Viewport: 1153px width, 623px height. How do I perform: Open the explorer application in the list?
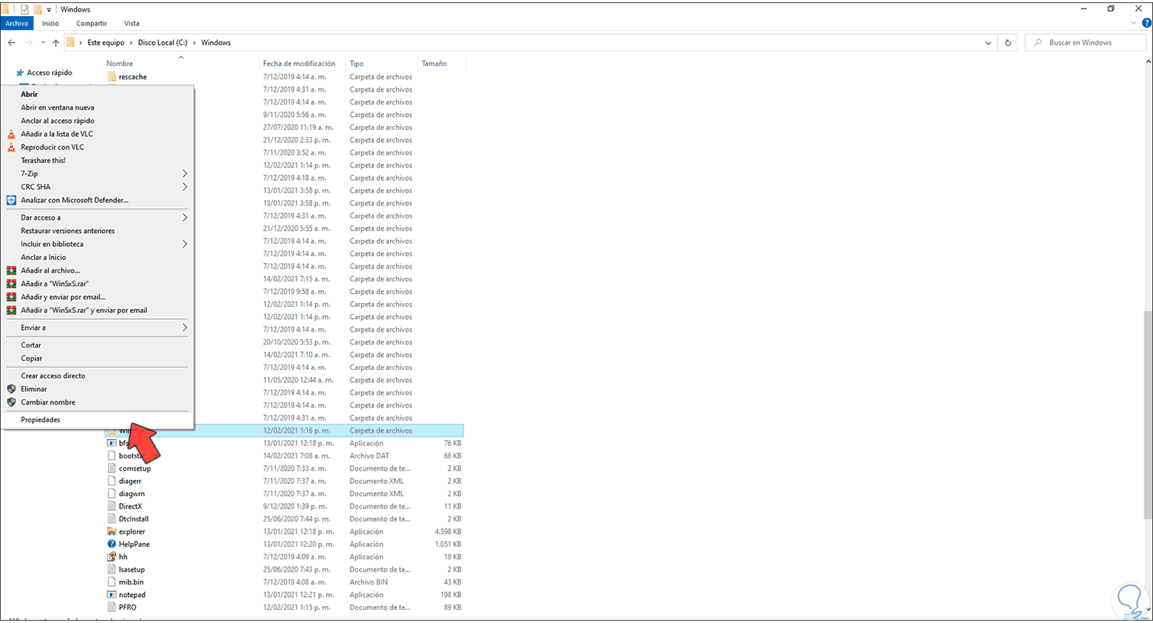(x=131, y=531)
